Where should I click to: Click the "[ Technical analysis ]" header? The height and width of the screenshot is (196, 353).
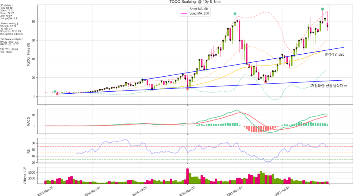pos(11,39)
